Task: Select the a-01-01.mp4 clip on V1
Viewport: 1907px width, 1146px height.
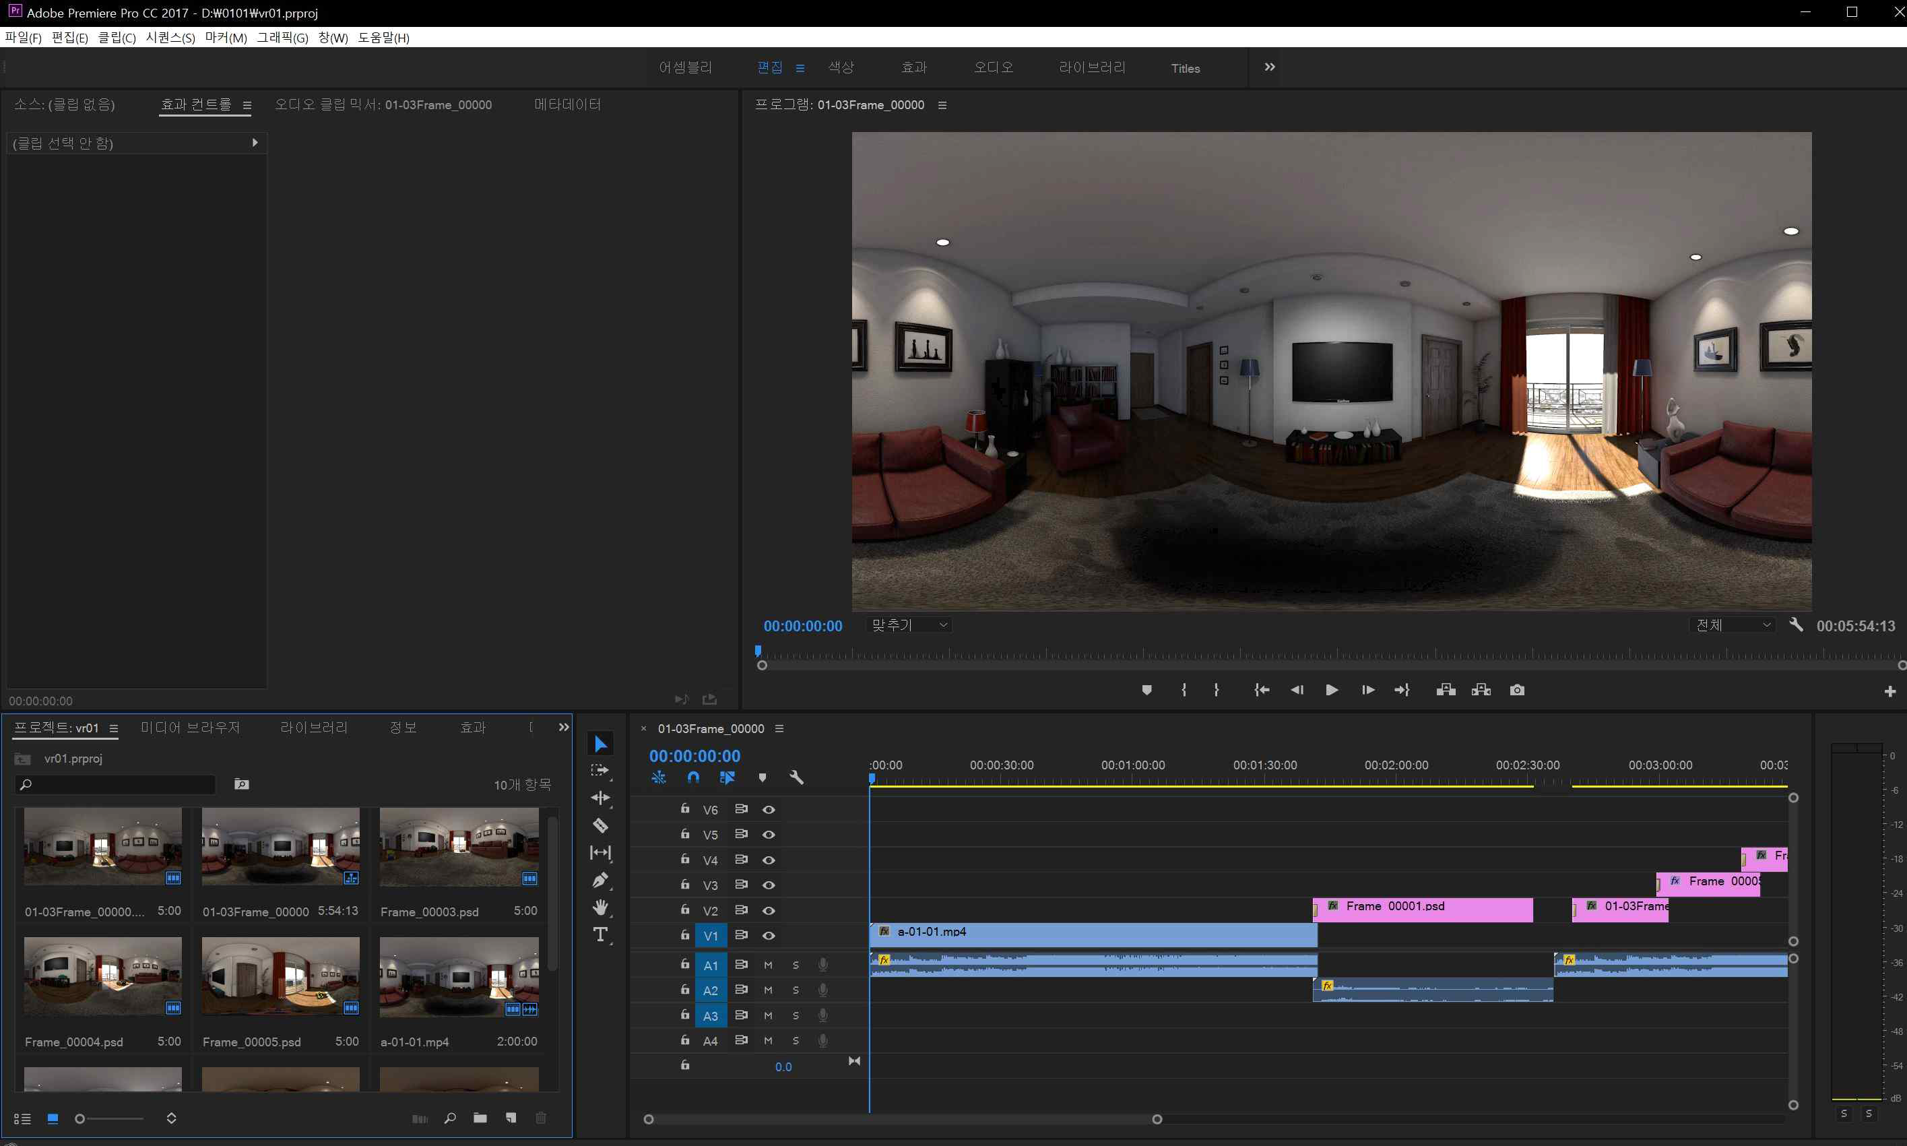Action: coord(1093,935)
